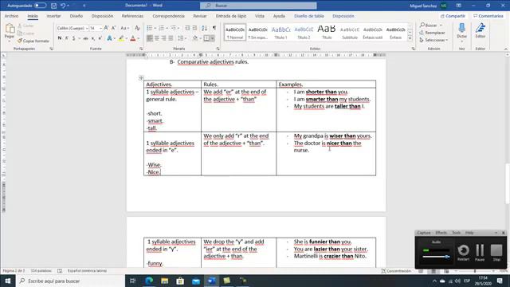This screenshot has height=287, width=510.
Task: Toggle show paragraph marks (¶)
Action: click(214, 29)
